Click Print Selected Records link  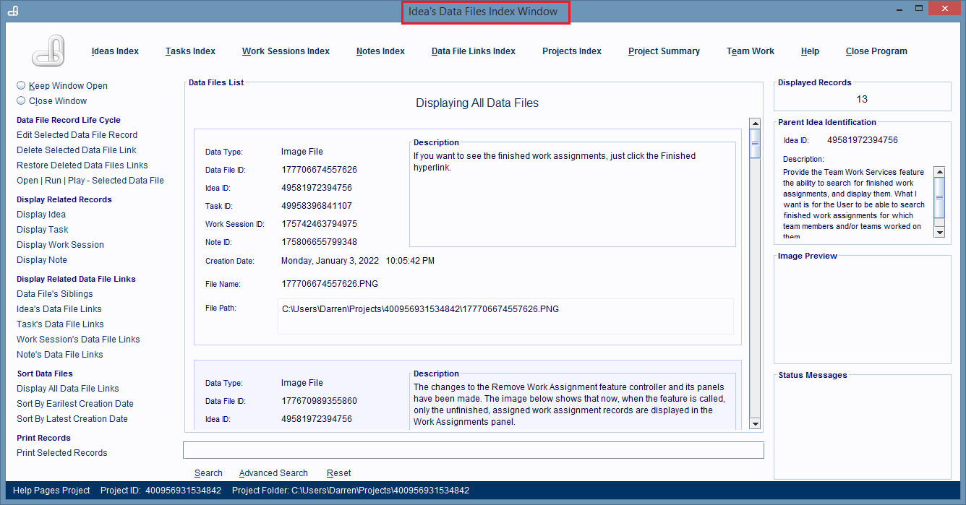[62, 453]
